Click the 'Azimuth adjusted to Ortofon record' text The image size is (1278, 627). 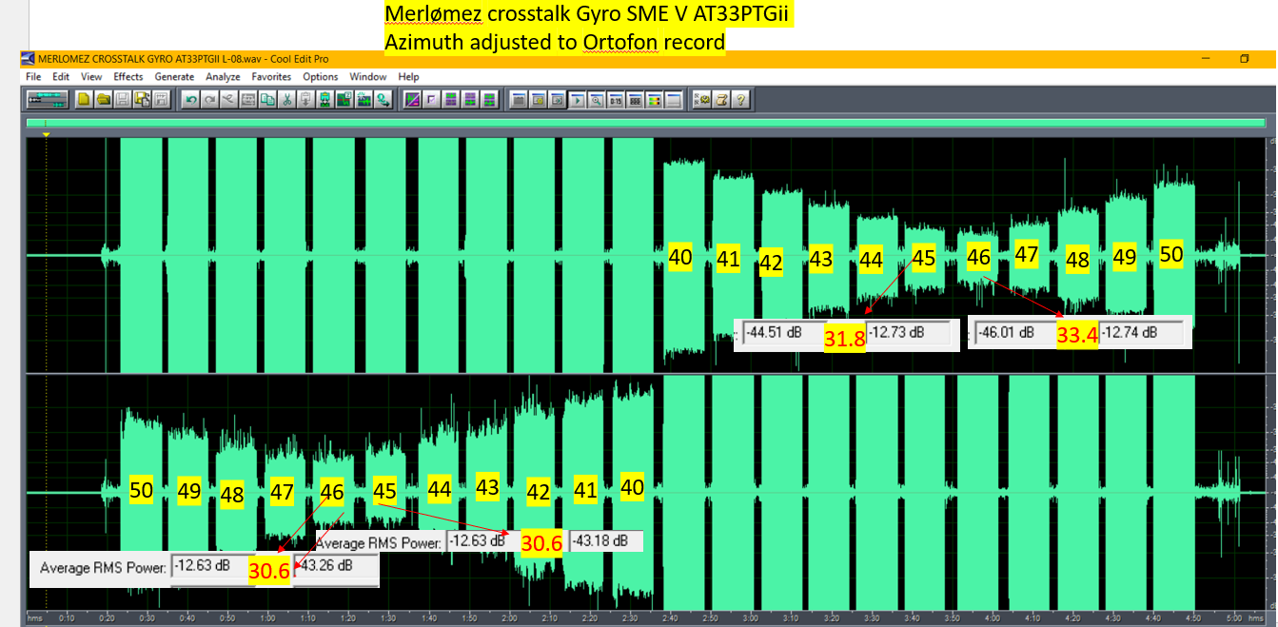555,42
